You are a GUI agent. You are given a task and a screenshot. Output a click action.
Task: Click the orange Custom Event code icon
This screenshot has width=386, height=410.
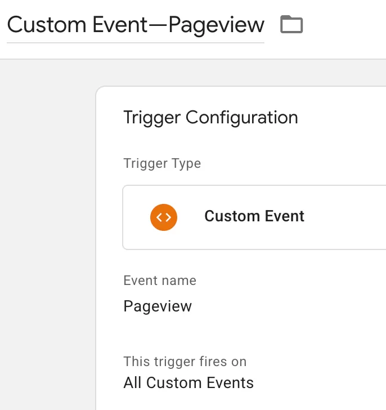pos(164,217)
